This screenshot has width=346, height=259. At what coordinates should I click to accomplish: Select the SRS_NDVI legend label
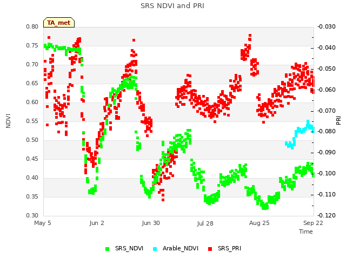tap(129, 248)
